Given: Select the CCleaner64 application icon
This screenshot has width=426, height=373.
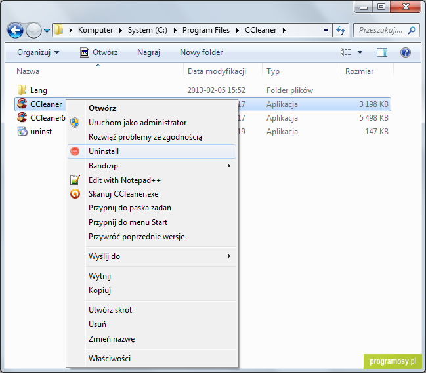Looking at the screenshot, I should 22,117.
